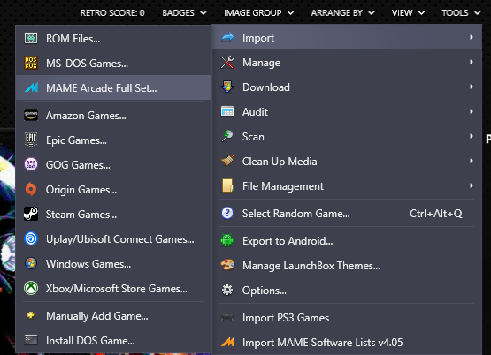Image resolution: width=491 pixels, height=355 pixels.
Task: Select Manually Add Game... entry
Action: coord(113,315)
